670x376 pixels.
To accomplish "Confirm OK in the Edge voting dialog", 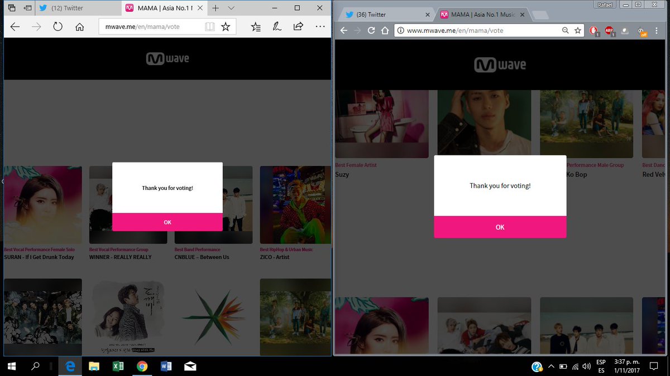I will [167, 222].
